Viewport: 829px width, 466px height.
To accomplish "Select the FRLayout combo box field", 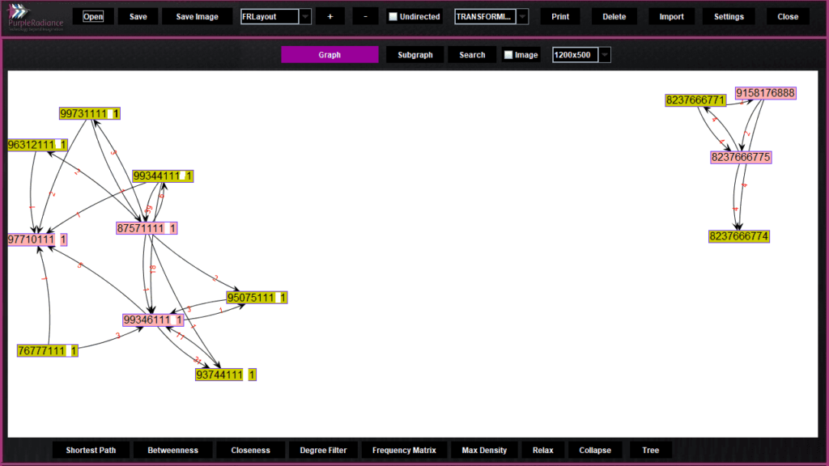I will pyautogui.click(x=270, y=16).
